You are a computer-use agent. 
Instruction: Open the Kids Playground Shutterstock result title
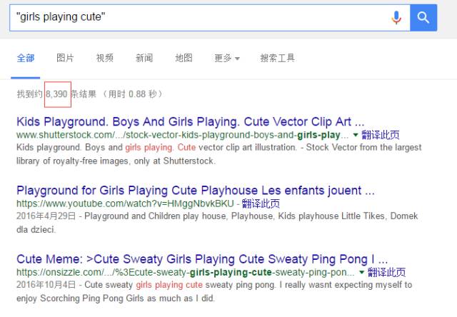pos(190,121)
